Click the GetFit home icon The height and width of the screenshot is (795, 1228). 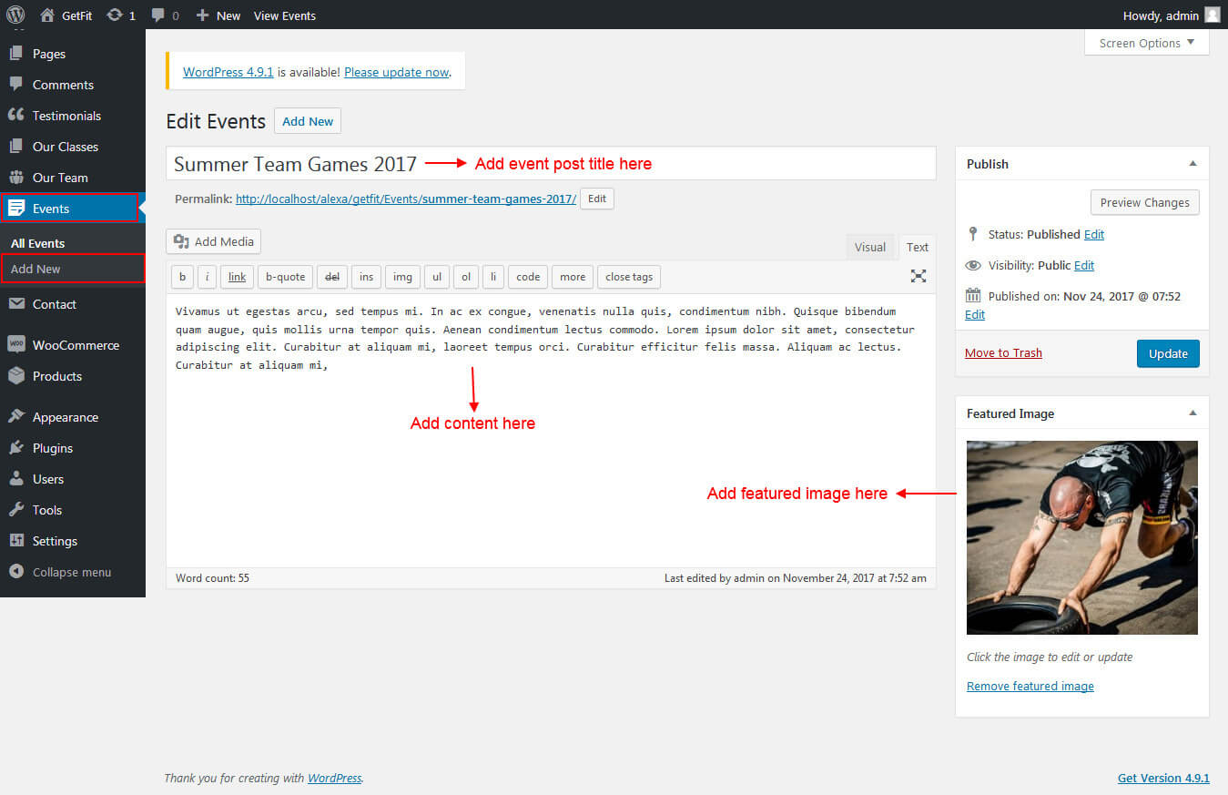pos(47,15)
